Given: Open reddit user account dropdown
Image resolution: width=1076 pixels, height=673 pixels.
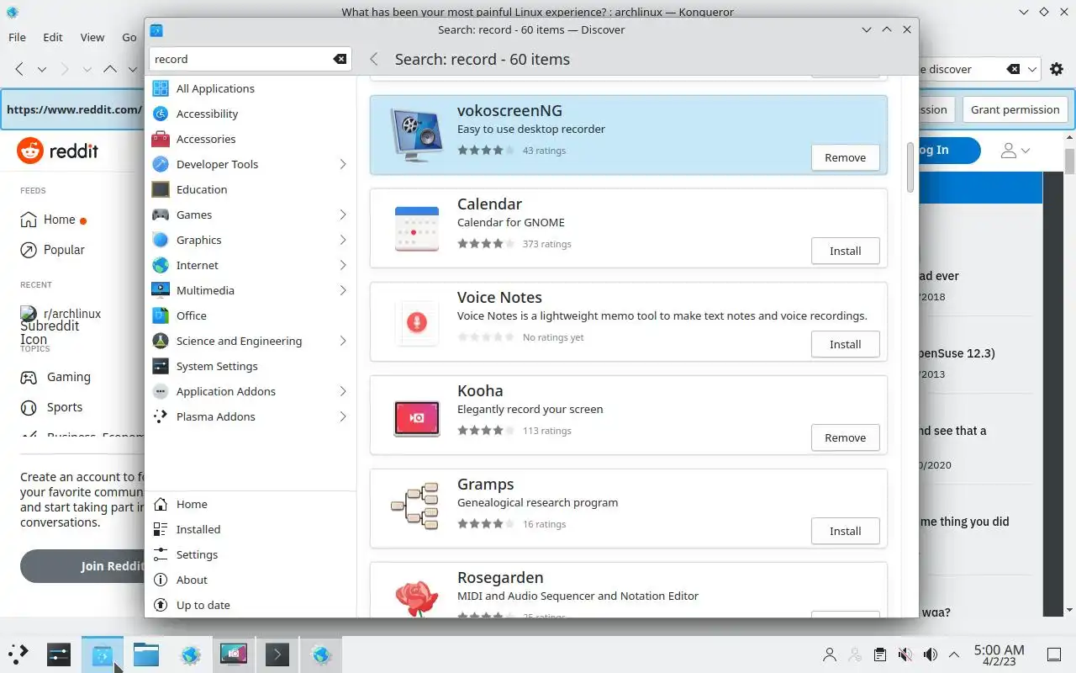Looking at the screenshot, I should click(x=1015, y=151).
